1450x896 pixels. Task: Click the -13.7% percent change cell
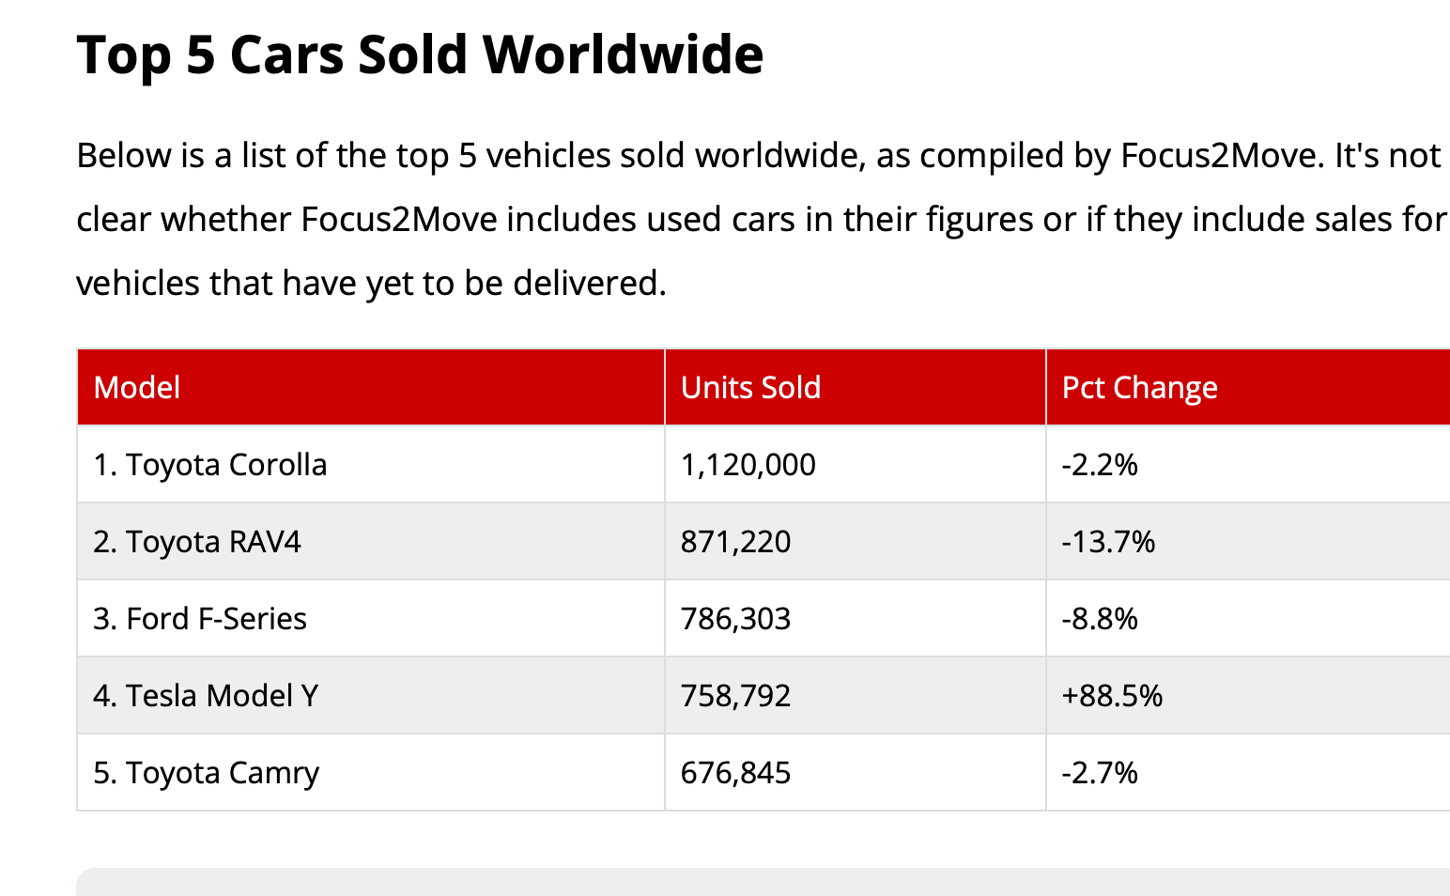pyautogui.click(x=1108, y=542)
